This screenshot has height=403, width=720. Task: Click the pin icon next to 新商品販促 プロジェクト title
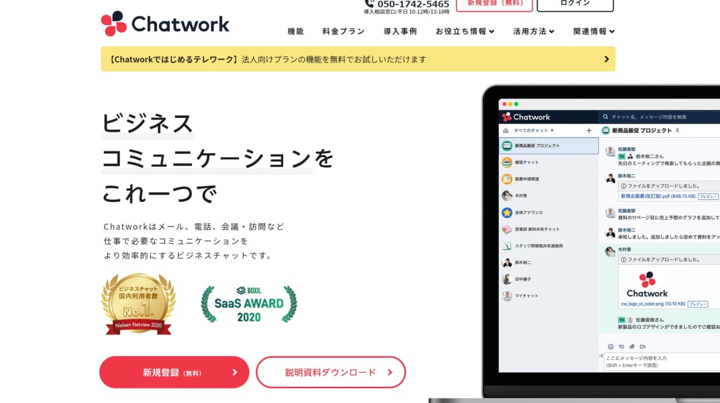(x=677, y=130)
